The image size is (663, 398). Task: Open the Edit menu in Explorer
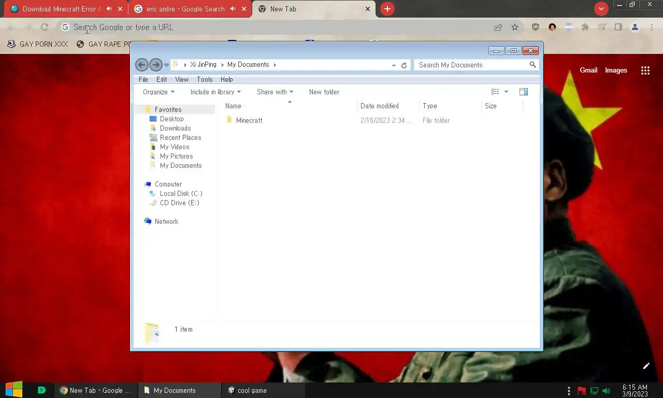[x=162, y=79]
